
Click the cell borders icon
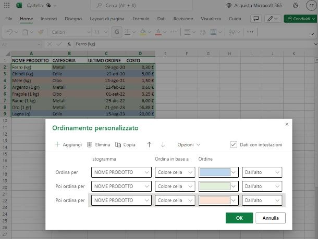[127, 32]
